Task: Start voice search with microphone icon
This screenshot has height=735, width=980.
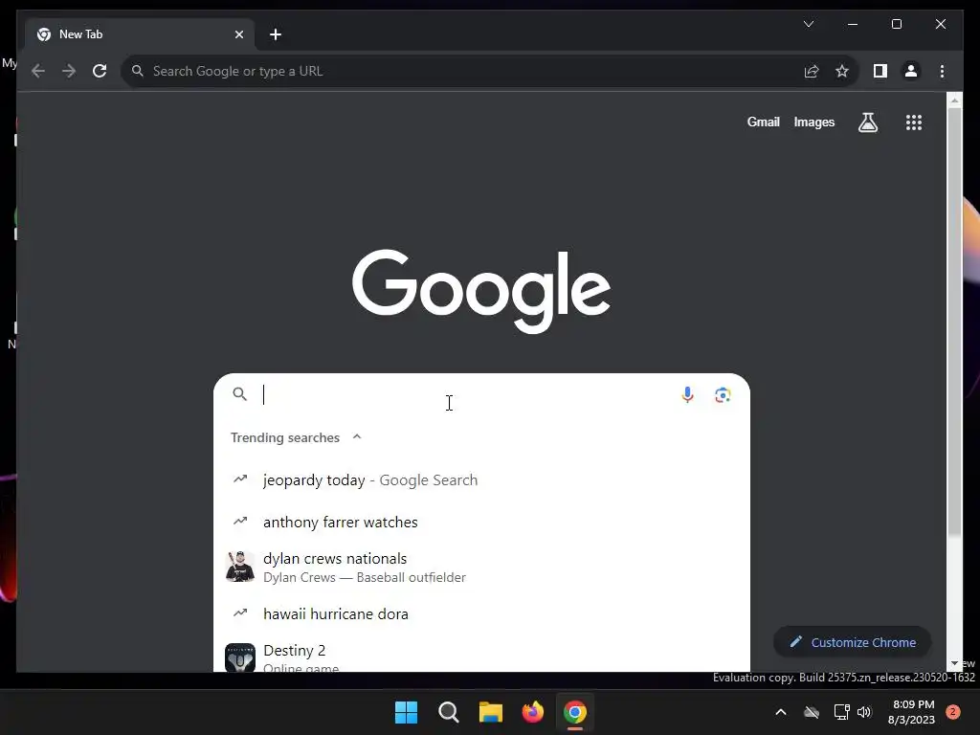Action: pyautogui.click(x=687, y=395)
